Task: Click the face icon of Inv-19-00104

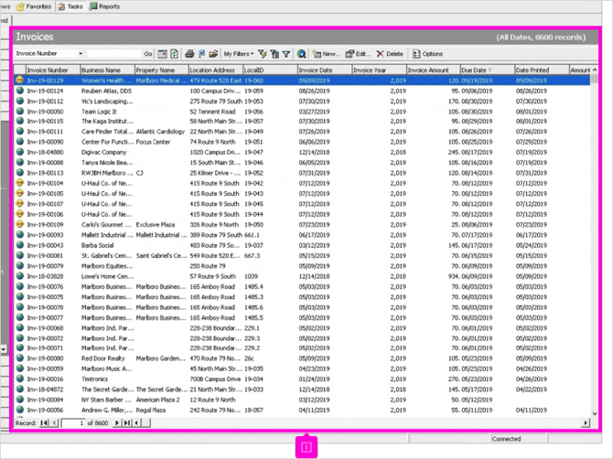Action: (x=19, y=183)
